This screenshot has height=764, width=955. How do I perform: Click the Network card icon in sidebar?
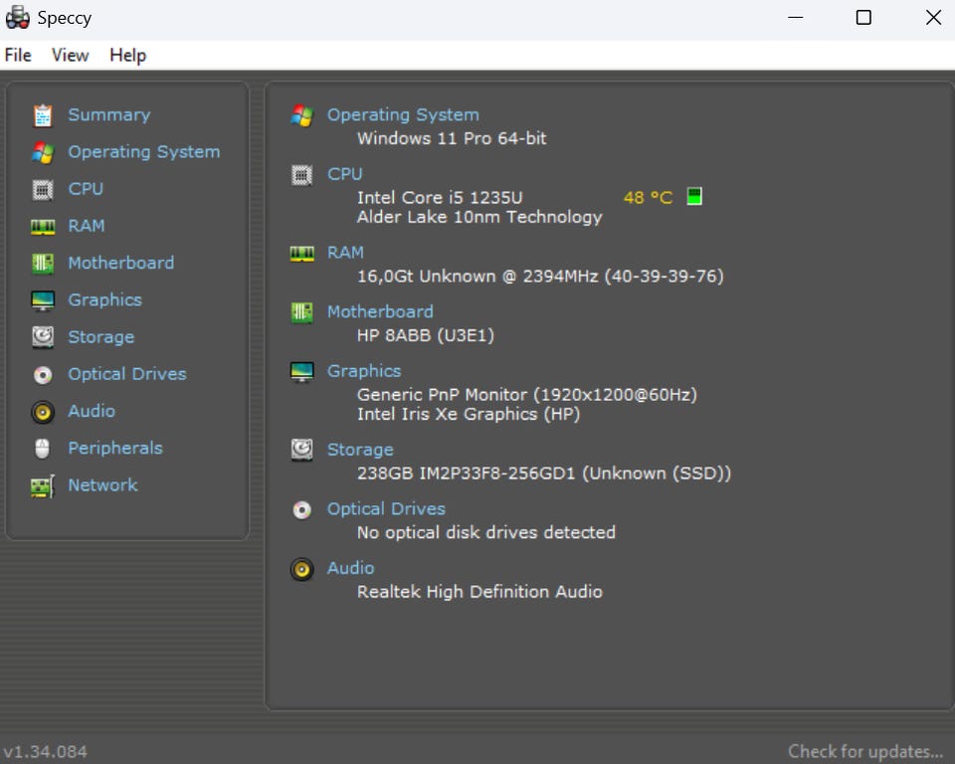point(43,486)
